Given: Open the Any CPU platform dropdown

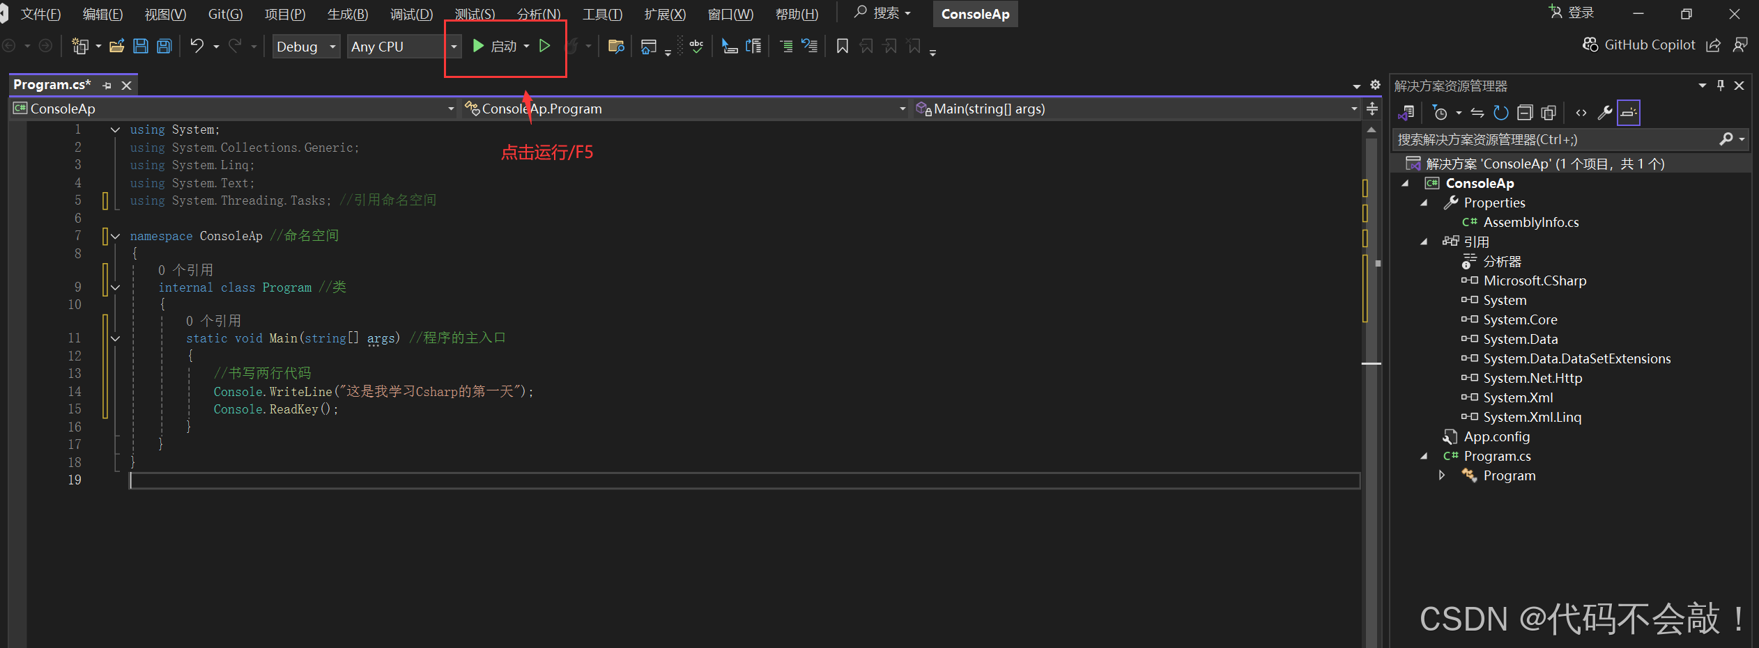Looking at the screenshot, I should pos(404,47).
